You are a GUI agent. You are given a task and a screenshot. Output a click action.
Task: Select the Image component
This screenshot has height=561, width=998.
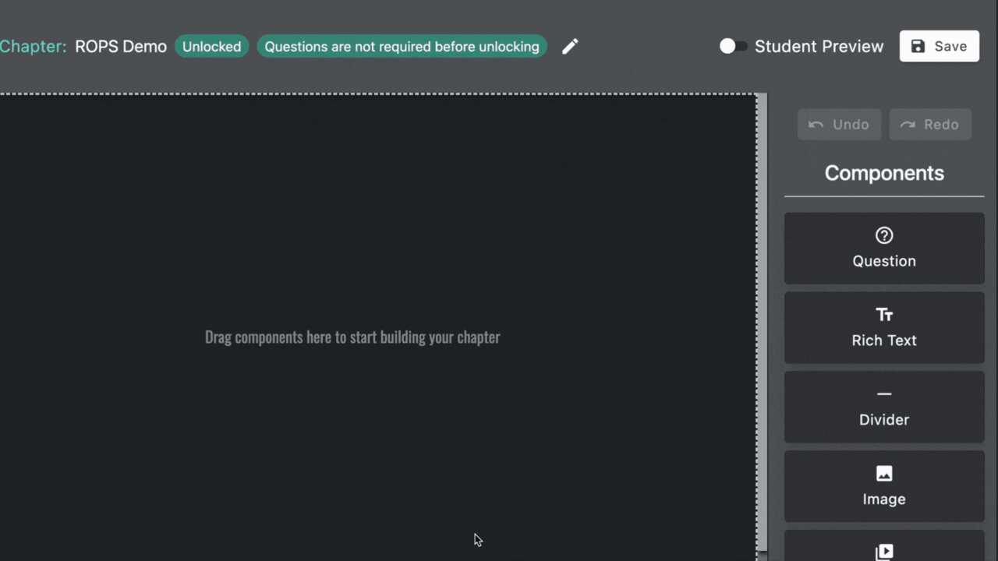(x=884, y=487)
